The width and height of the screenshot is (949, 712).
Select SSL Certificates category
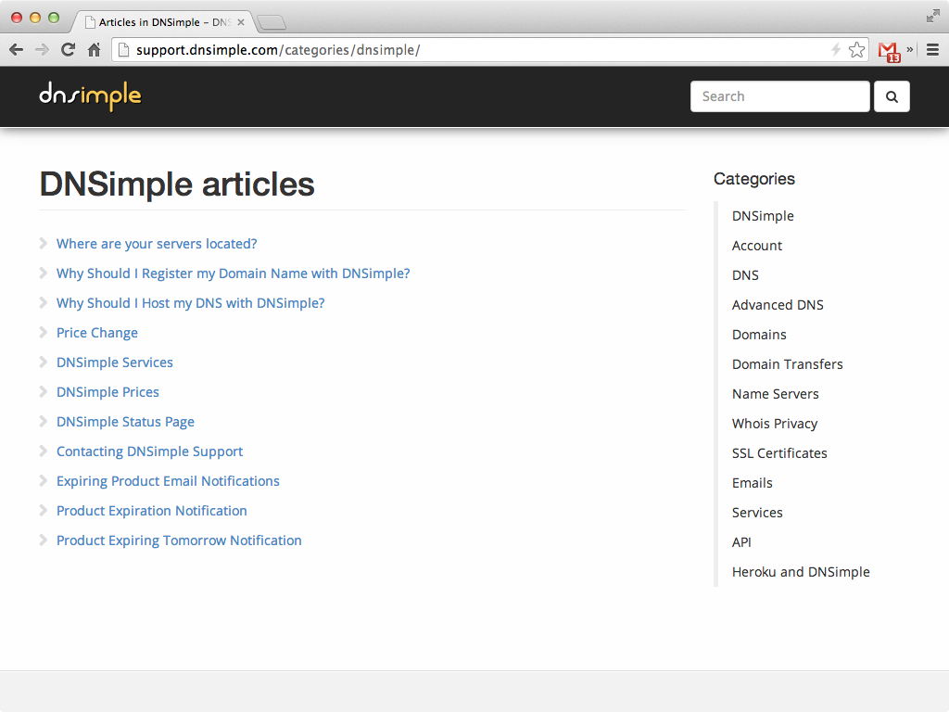779,453
